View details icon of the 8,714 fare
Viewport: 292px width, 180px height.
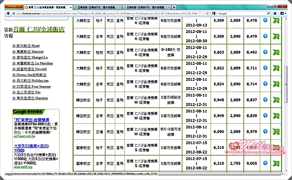265,83
